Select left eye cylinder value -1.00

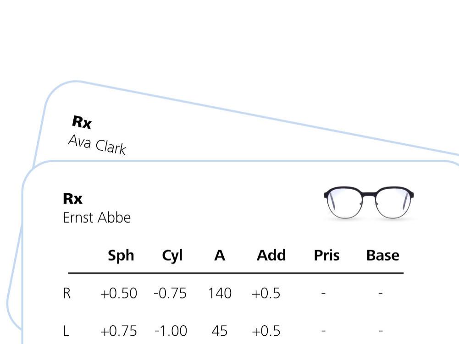(171, 331)
